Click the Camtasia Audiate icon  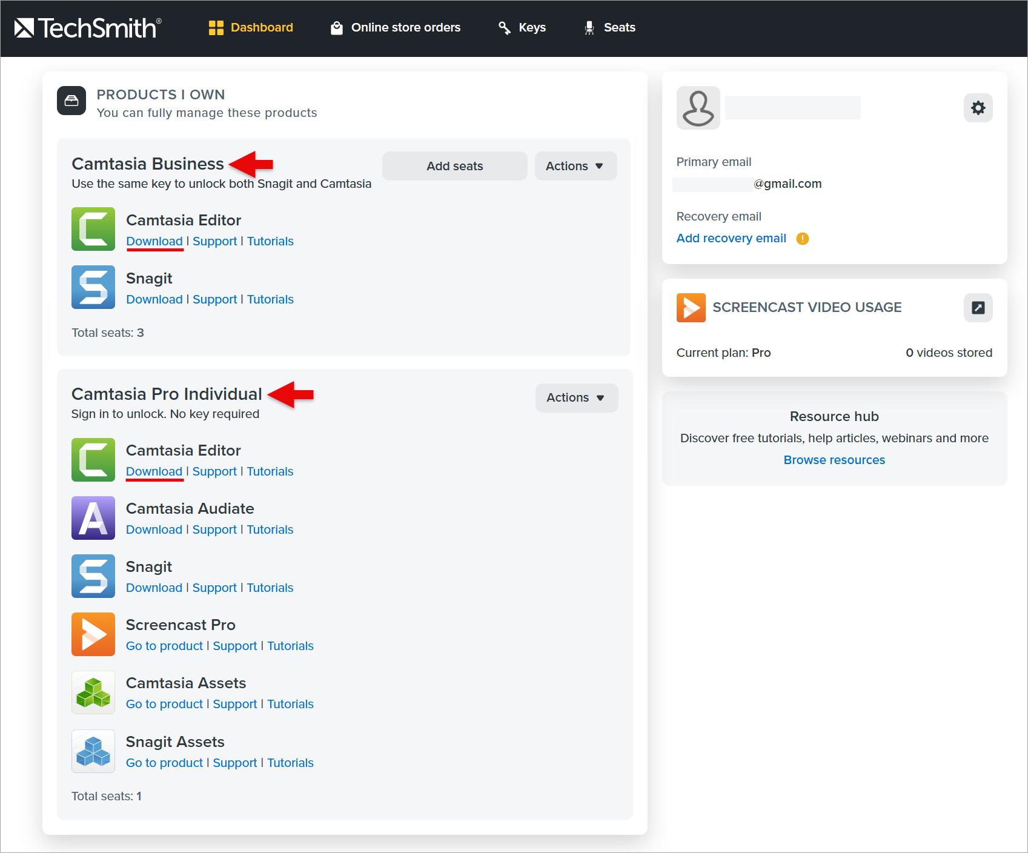[x=93, y=518]
